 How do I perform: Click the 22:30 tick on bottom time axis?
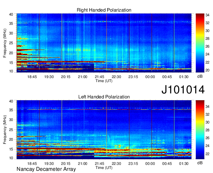[116, 164]
